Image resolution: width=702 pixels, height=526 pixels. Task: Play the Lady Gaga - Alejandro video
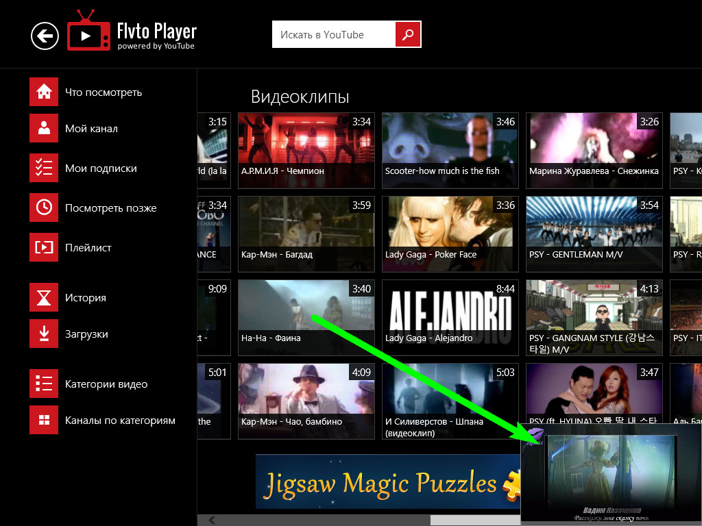coord(450,318)
